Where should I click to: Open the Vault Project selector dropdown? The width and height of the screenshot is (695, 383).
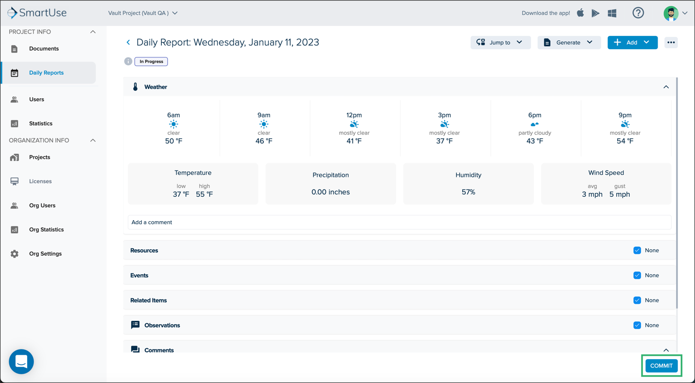point(143,13)
